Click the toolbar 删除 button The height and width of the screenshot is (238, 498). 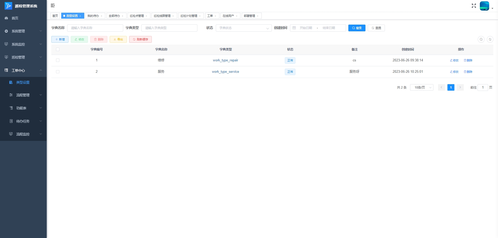click(x=99, y=39)
